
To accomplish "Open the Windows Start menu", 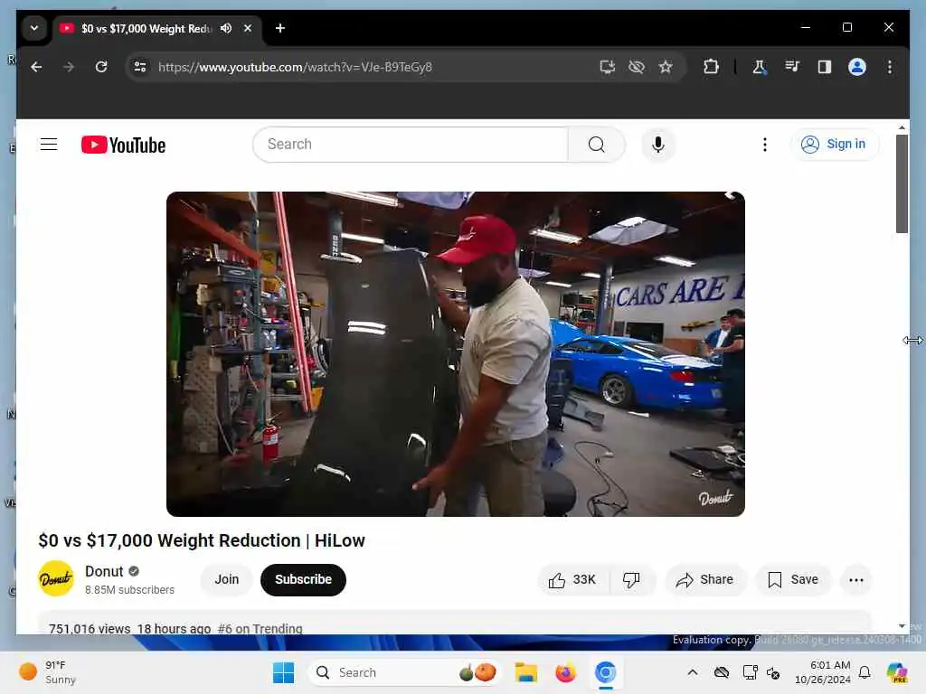I will [283, 672].
